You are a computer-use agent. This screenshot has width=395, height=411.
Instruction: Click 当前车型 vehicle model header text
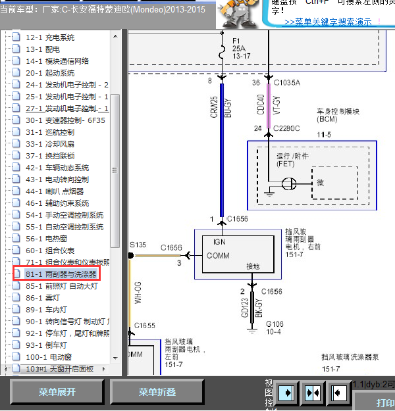point(102,10)
